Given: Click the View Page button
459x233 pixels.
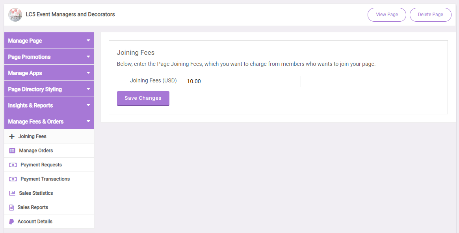Looking at the screenshot, I should pos(387,15).
